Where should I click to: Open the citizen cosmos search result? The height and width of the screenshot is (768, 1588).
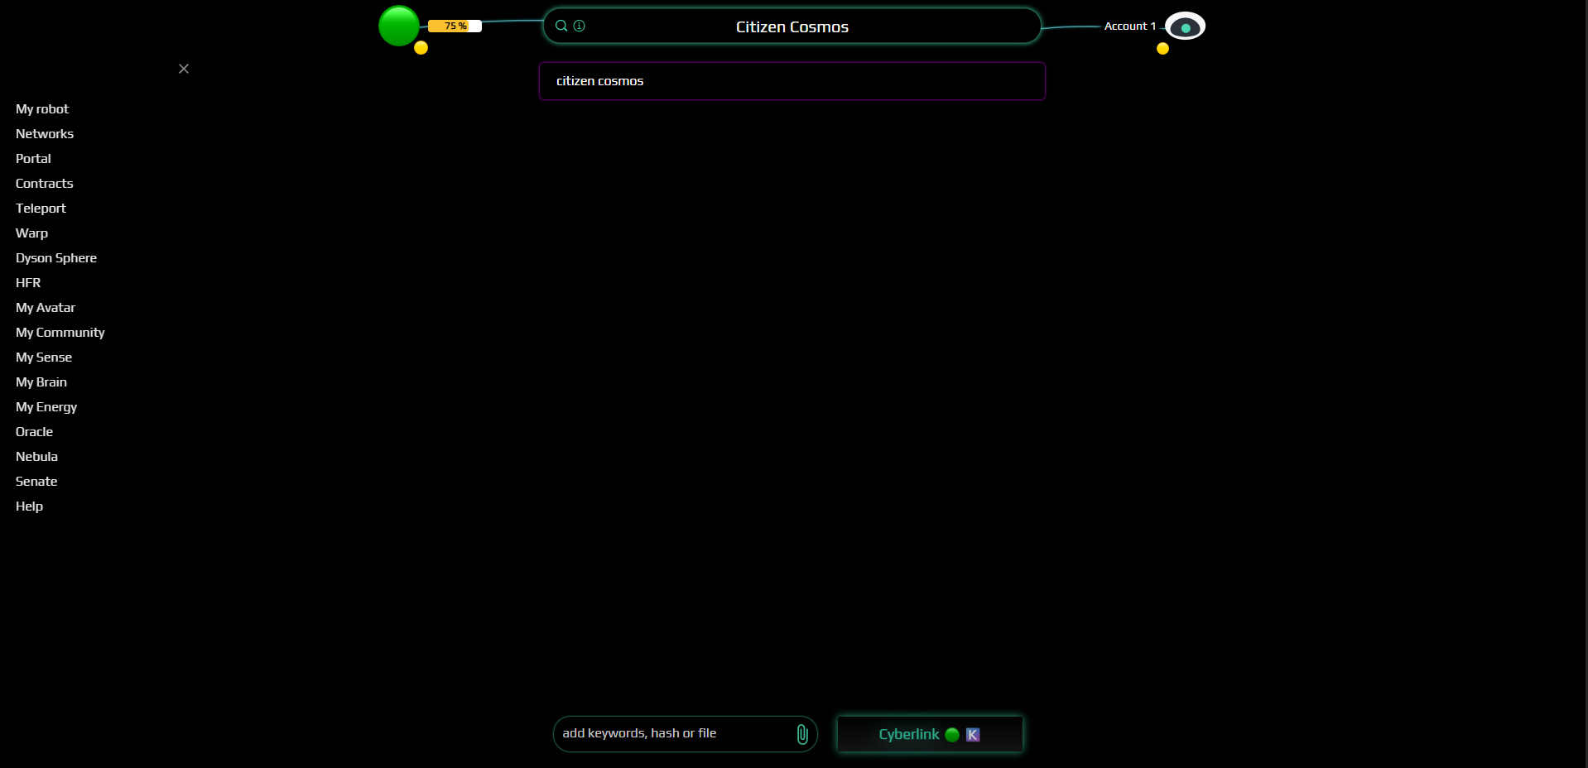[x=792, y=81]
